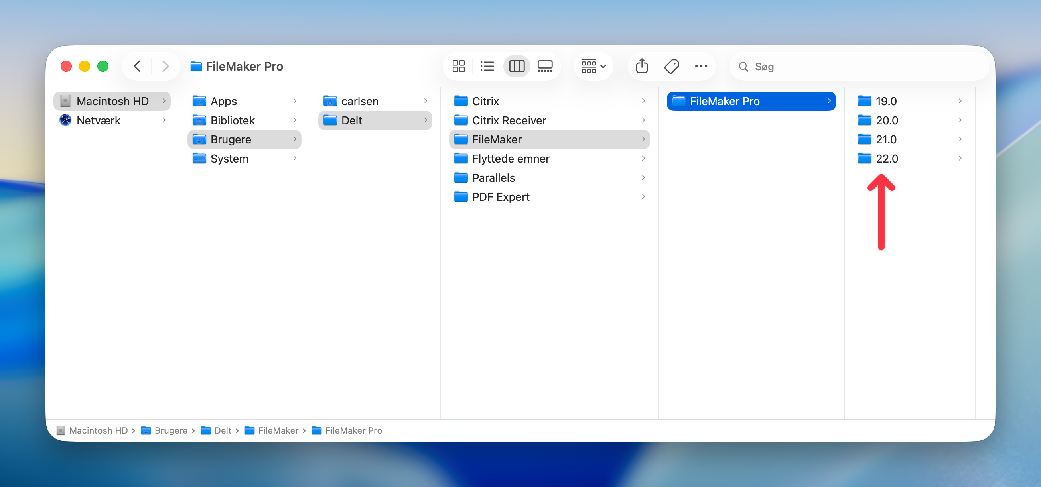The width and height of the screenshot is (1041, 487).
Task: Open the 19.0 version folder
Action: click(909, 101)
